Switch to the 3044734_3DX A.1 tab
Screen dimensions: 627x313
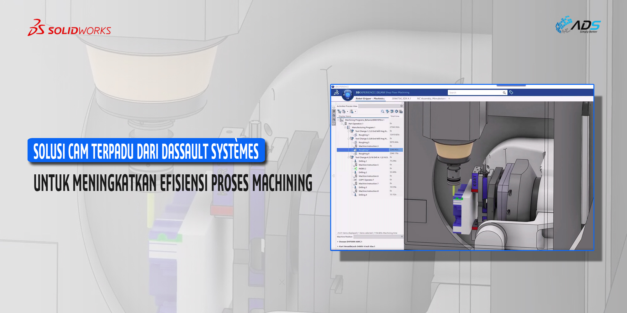401,99
